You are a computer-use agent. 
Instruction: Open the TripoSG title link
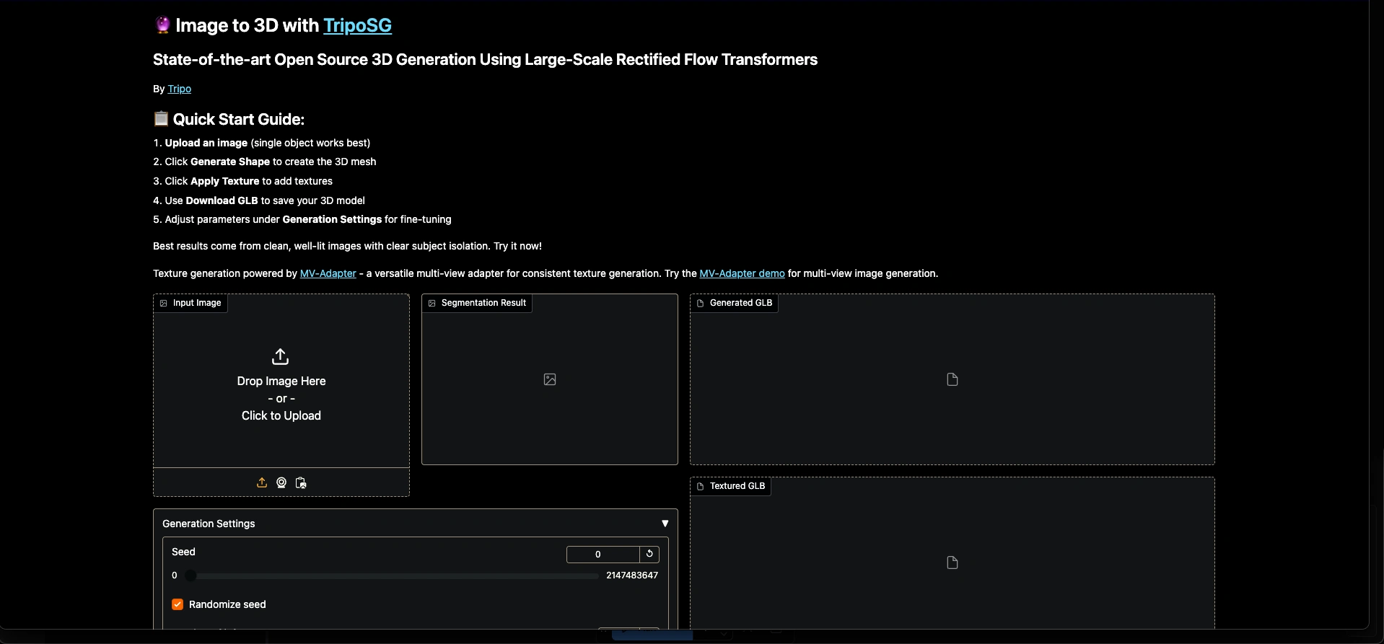point(357,25)
